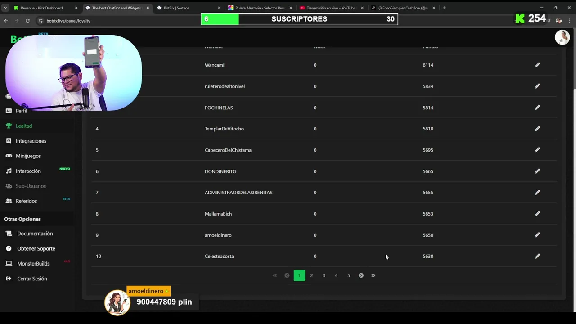Edit points for TemplarDeVitocho row

pyautogui.click(x=537, y=129)
